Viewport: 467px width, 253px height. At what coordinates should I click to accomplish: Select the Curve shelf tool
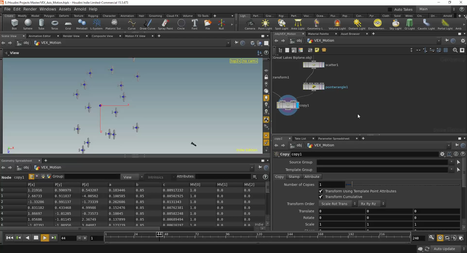(132, 25)
